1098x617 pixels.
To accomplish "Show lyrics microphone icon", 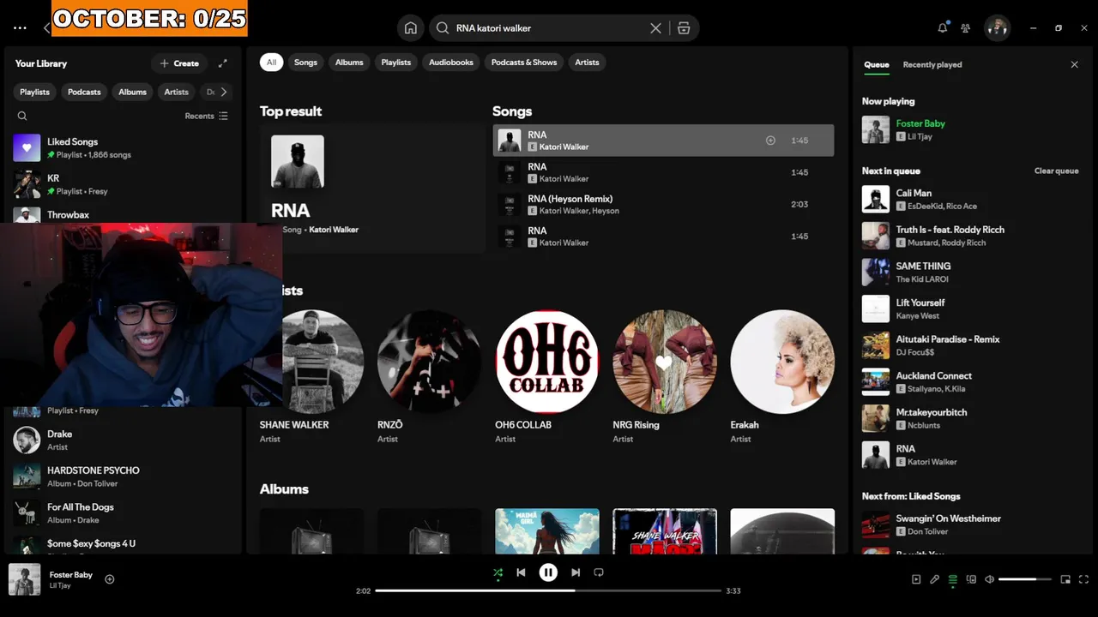I will tap(935, 579).
